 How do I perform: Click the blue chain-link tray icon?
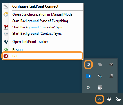[100, 76]
